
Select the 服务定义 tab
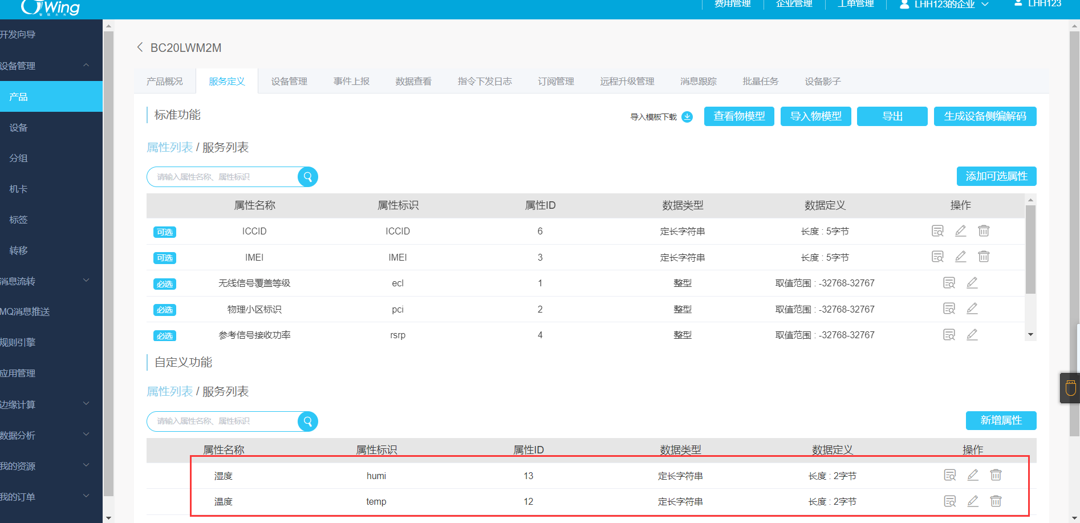(x=227, y=82)
